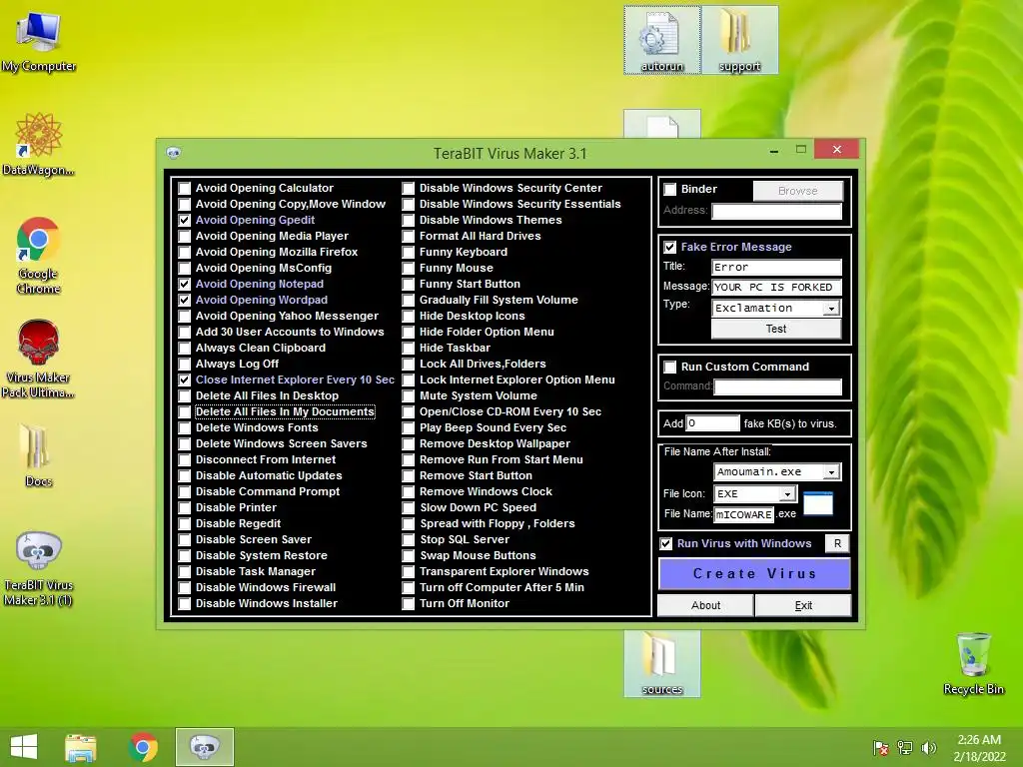Toggle Swap Mouse Buttons checkbox
The height and width of the screenshot is (767, 1023).
pos(409,555)
